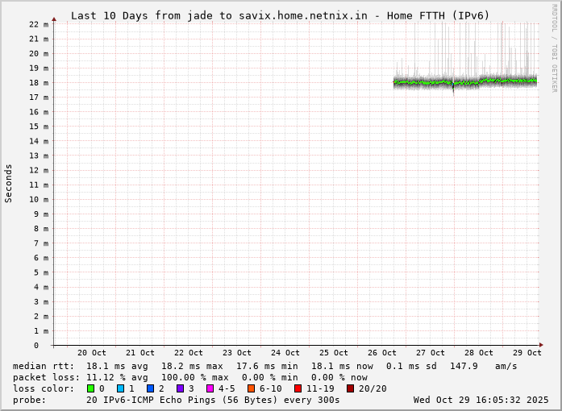Select the purple loss swatch labeled 3
The height and width of the screenshot is (411, 562).
[x=181, y=388]
